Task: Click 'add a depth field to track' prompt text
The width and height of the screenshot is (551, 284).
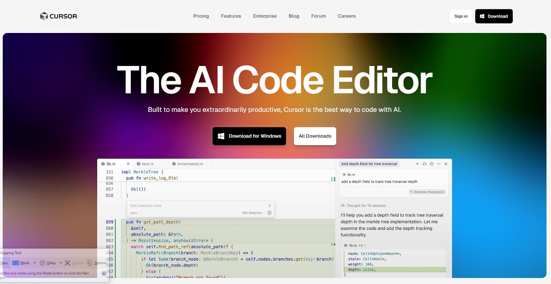Action: (379, 182)
